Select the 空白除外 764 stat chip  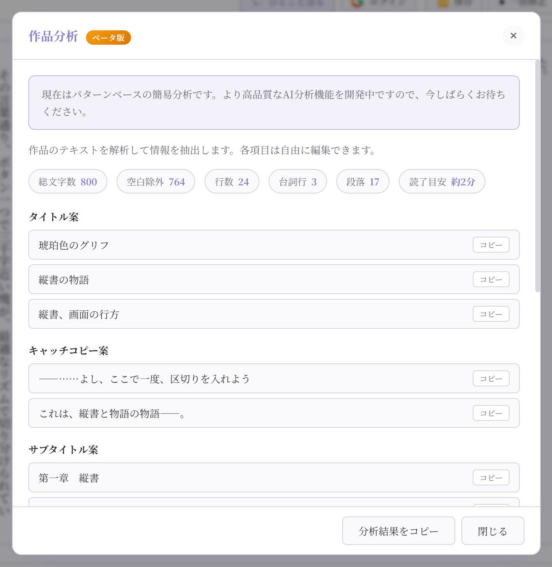tap(155, 181)
